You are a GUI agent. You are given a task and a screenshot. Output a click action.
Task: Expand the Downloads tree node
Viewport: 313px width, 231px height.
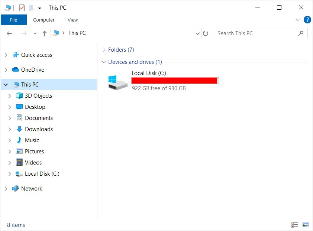[10, 129]
